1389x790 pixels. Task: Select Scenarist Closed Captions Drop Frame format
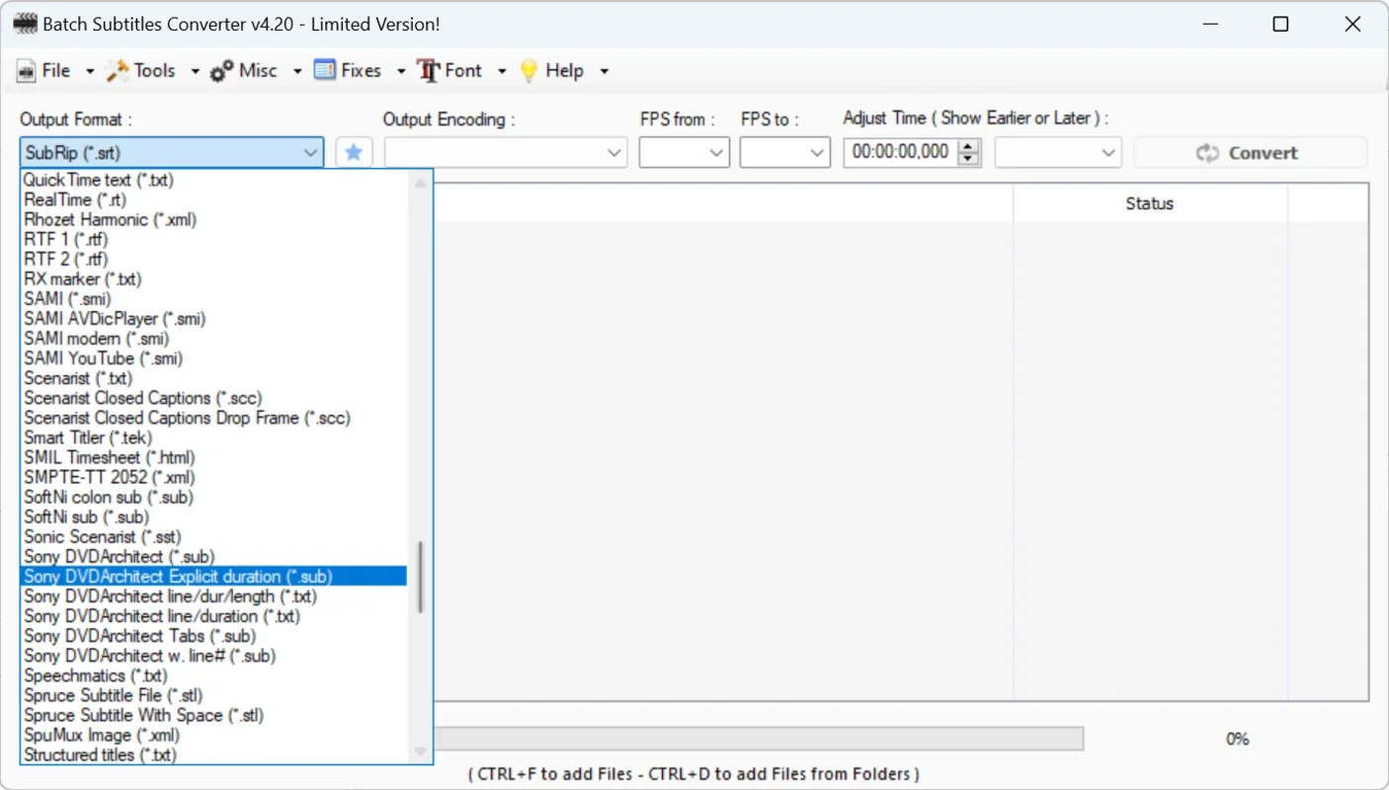(x=213, y=418)
